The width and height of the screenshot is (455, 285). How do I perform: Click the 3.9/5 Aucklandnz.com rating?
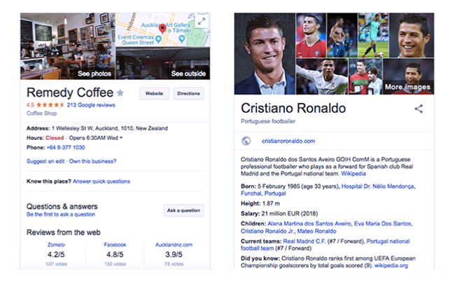(x=174, y=254)
